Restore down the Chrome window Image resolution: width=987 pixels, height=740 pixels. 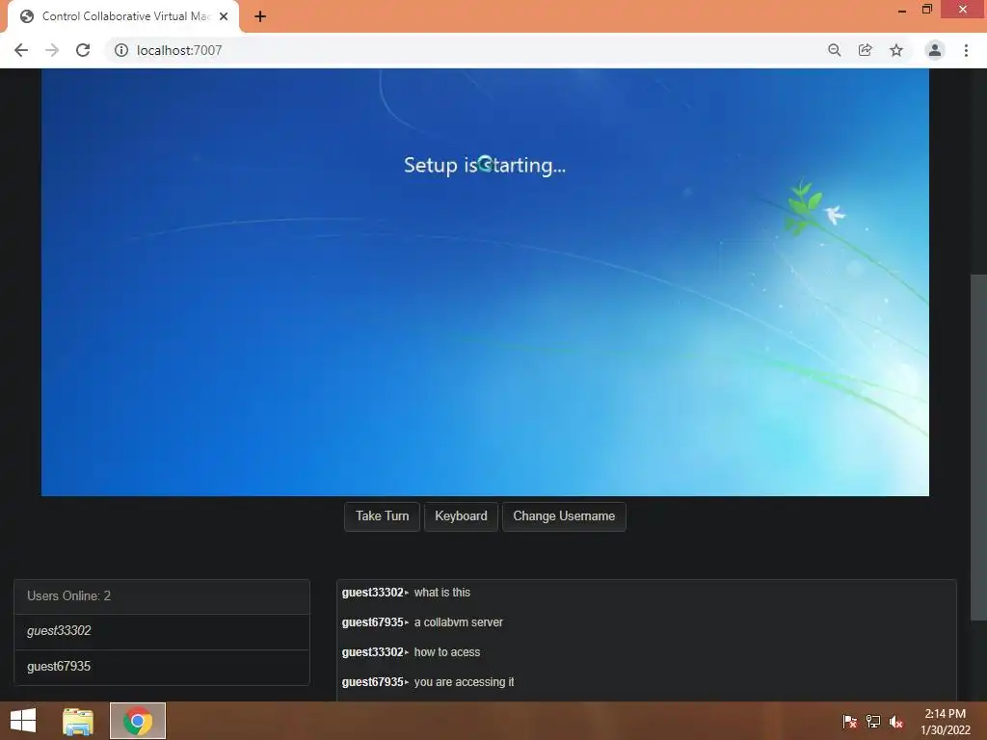coord(927,10)
